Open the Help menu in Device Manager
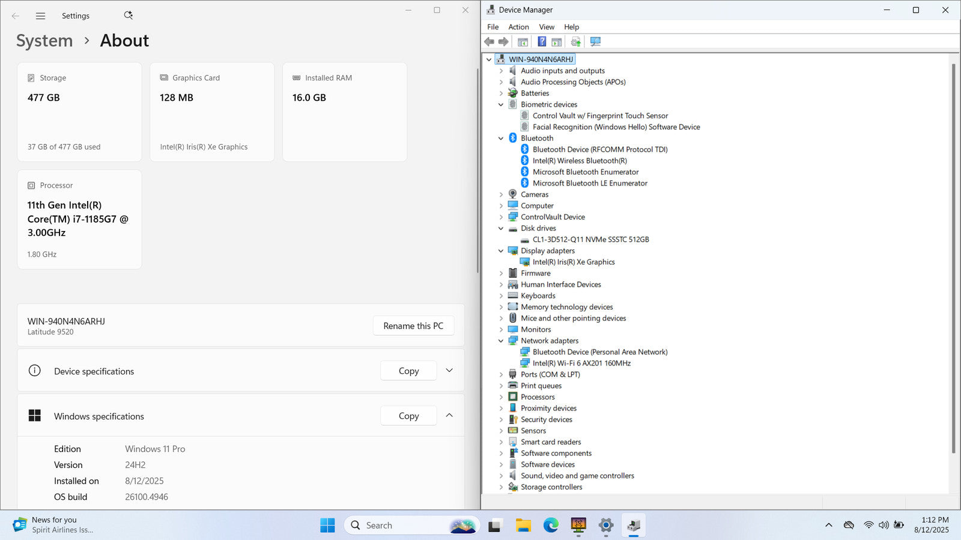This screenshot has width=961, height=540. pos(571,27)
